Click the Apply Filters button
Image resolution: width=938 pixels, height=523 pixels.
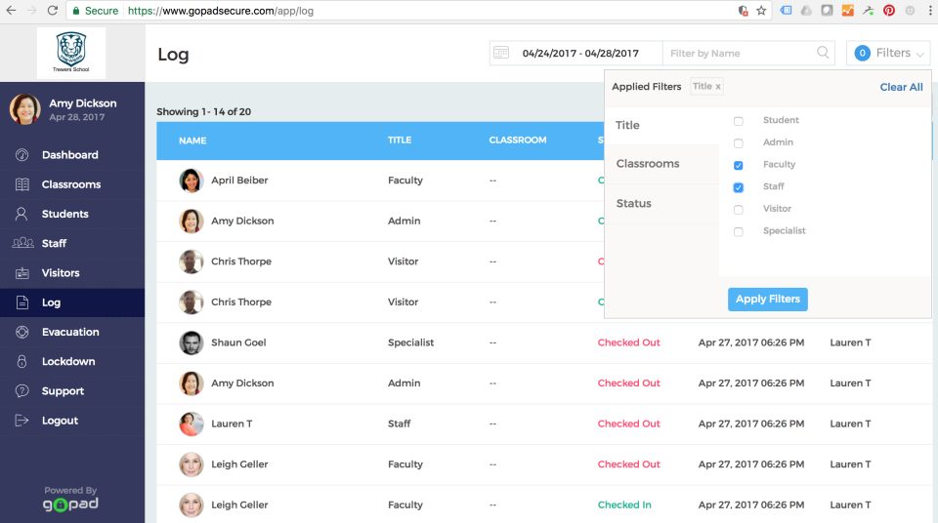click(768, 299)
